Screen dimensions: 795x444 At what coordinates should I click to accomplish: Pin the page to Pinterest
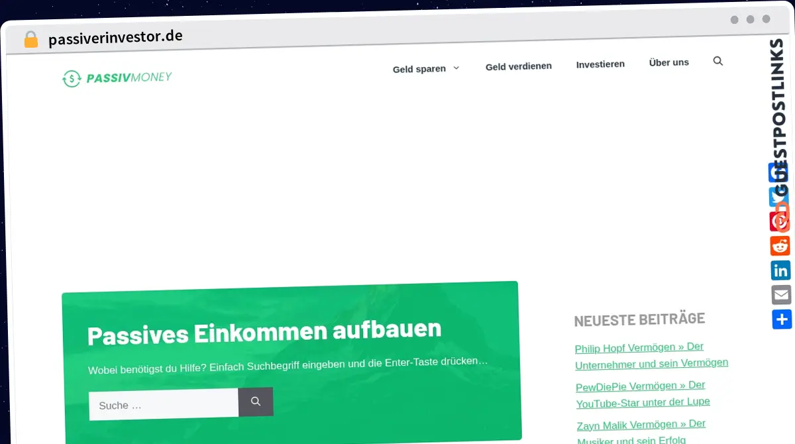780,221
